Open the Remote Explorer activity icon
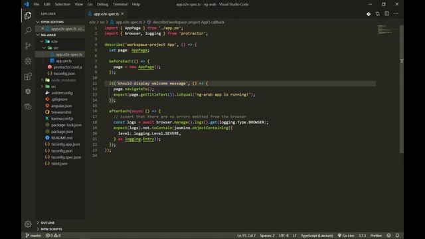Screen dimensions: 425x239 pos(28,107)
